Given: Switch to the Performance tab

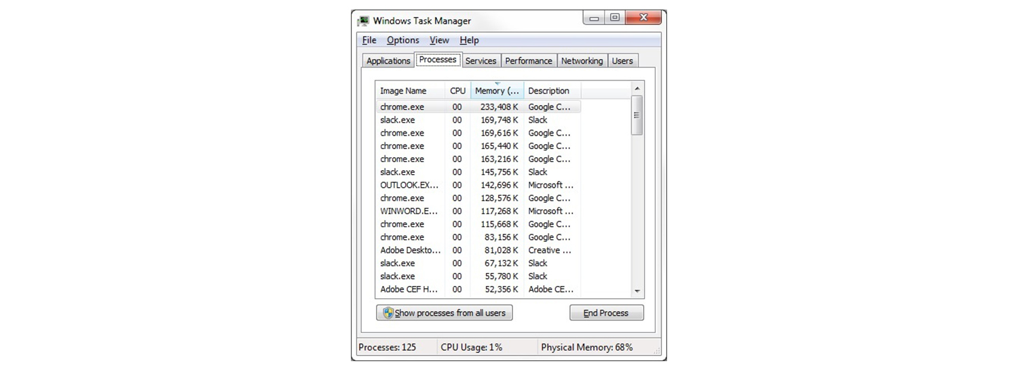Looking at the screenshot, I should 528,61.
